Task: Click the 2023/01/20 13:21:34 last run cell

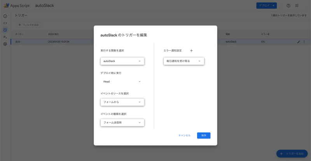Action: click(59, 42)
